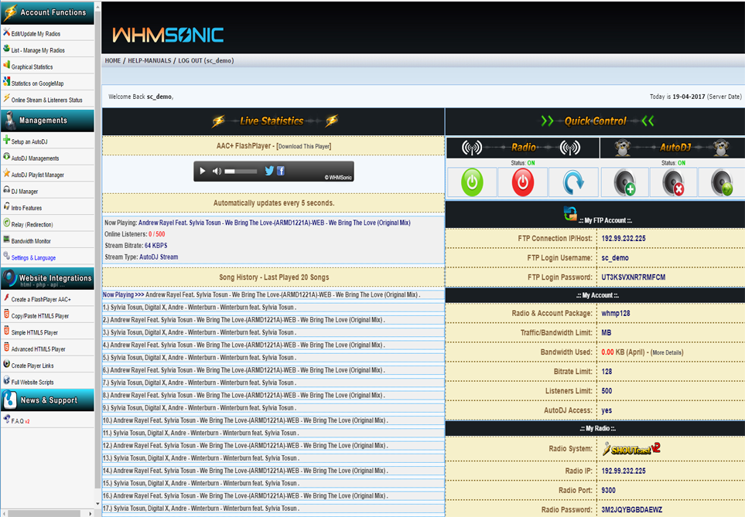Image resolution: width=745 pixels, height=517 pixels.
Task: Click the SHOUTcast v2 Radio System logo
Action: pyautogui.click(x=631, y=449)
